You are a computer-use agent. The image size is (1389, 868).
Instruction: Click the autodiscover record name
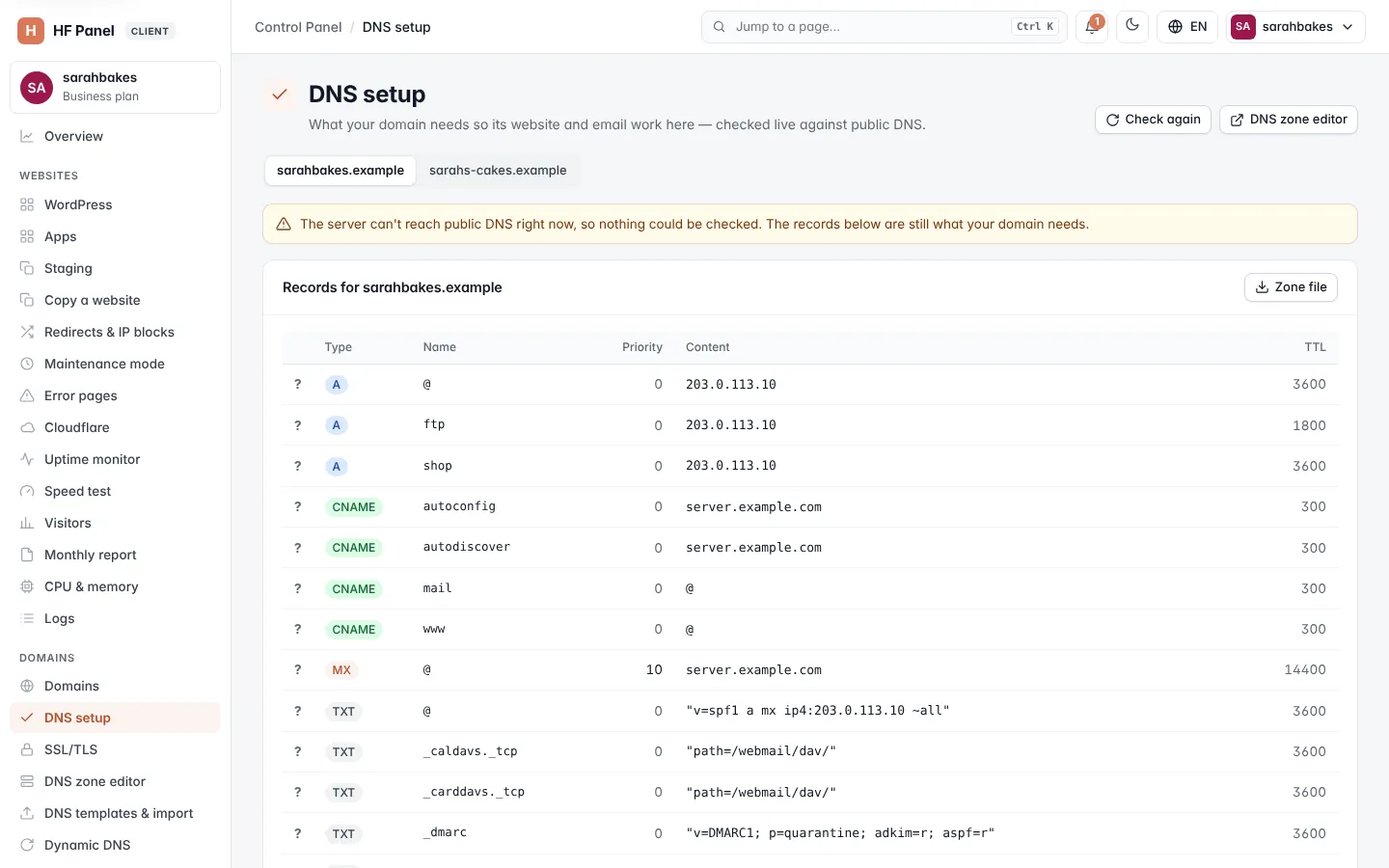(467, 547)
